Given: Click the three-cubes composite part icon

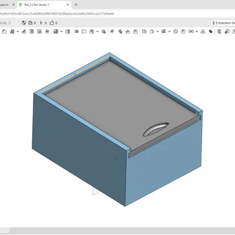Looking at the screenshot, I should pyautogui.click(x=203, y=31).
